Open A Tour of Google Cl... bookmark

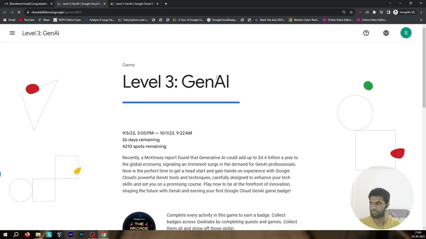188,20
